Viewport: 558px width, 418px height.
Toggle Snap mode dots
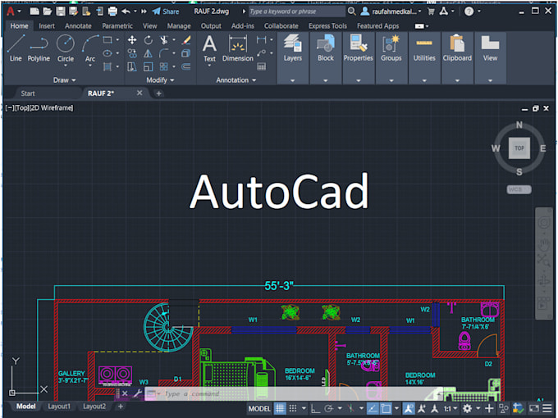pos(293,408)
